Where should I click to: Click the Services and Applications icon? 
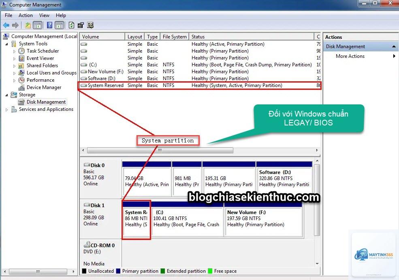tap(14, 109)
